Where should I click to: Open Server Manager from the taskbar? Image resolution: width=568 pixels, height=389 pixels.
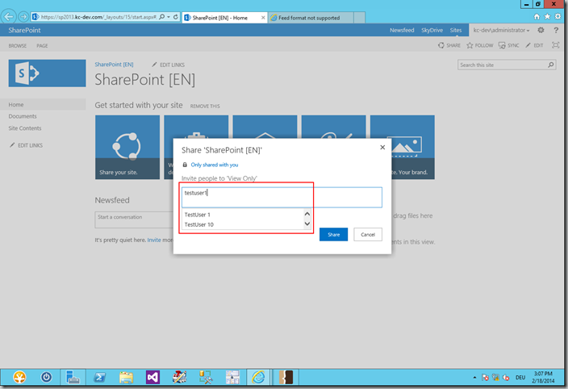click(x=73, y=378)
